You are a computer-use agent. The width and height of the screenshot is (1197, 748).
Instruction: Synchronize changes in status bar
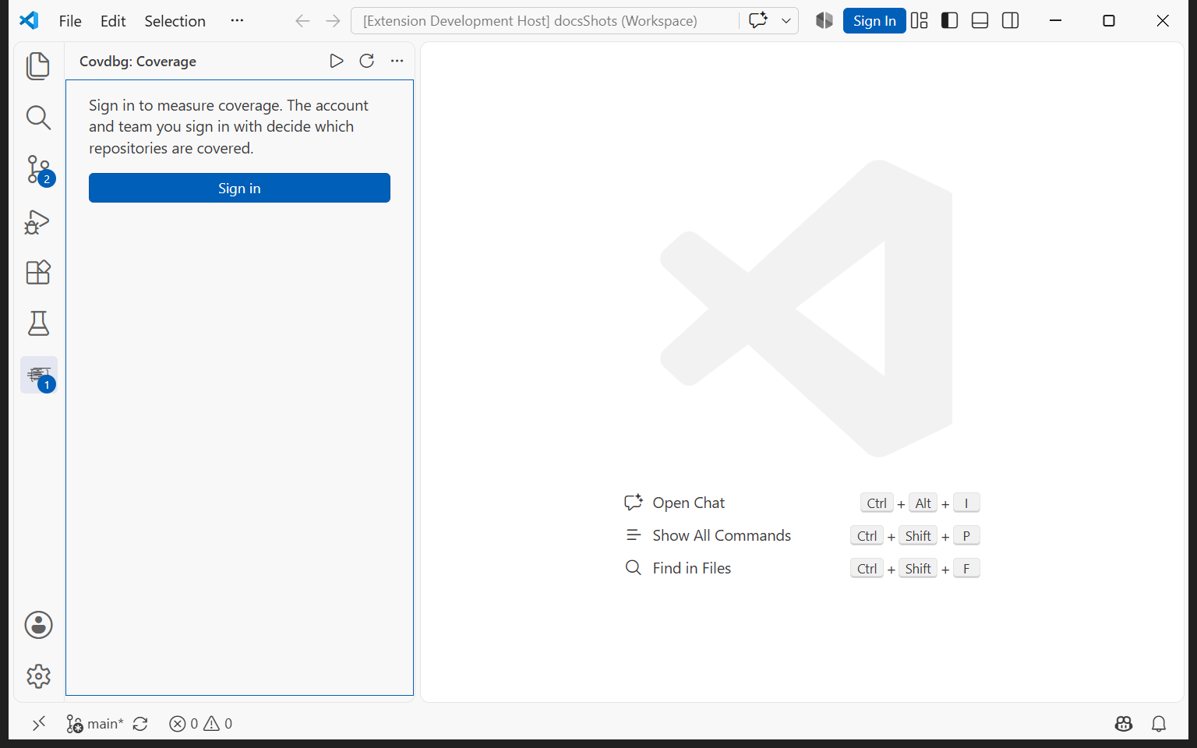(x=140, y=724)
